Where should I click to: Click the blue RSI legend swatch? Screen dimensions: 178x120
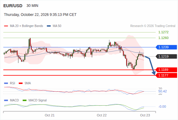6,83
